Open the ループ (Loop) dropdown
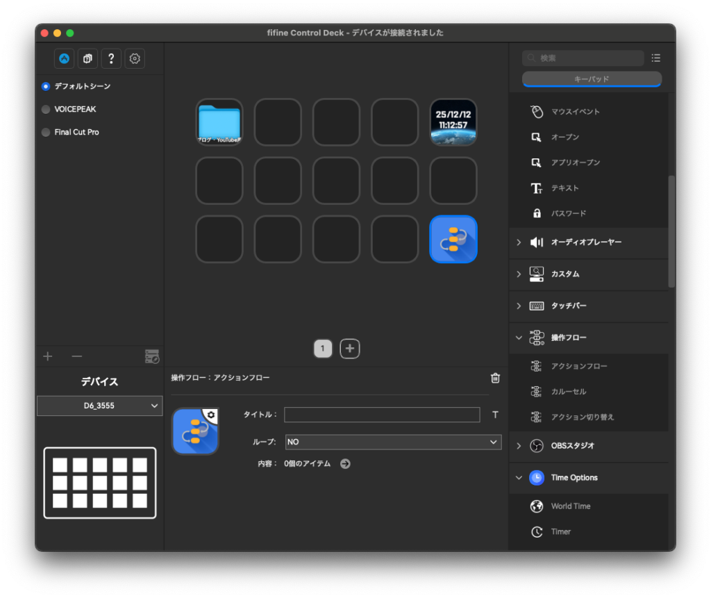 (x=393, y=442)
